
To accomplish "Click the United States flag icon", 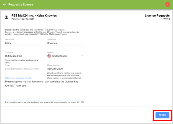I will tap(49, 56).
